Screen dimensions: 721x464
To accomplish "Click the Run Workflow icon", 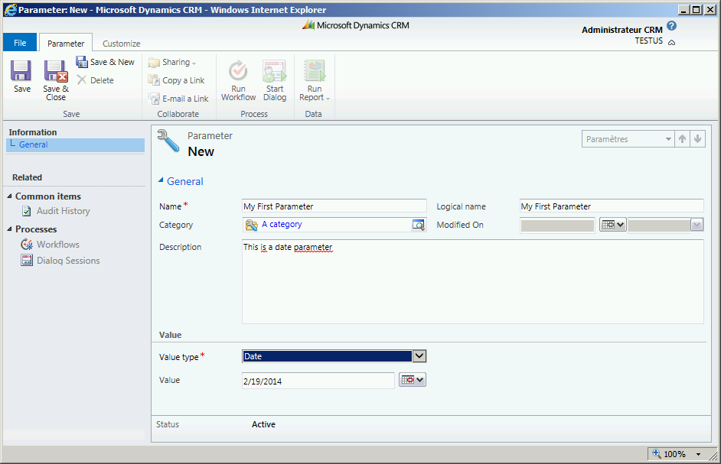I will pos(238,71).
